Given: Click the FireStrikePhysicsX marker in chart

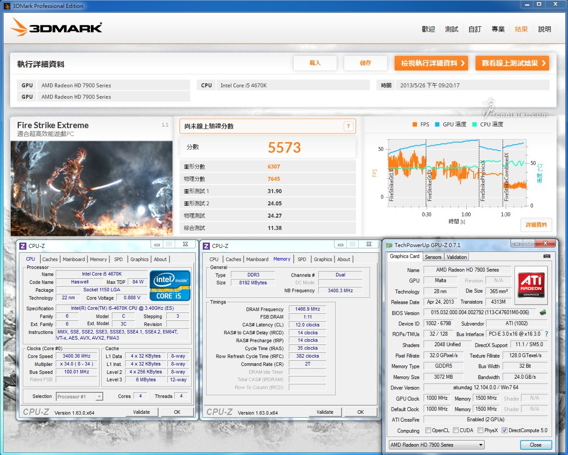Looking at the screenshot, I should [x=482, y=180].
